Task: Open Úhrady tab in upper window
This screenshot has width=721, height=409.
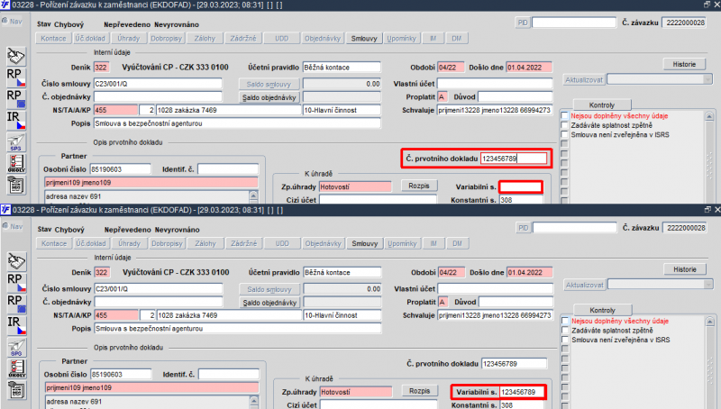Action: click(128, 38)
